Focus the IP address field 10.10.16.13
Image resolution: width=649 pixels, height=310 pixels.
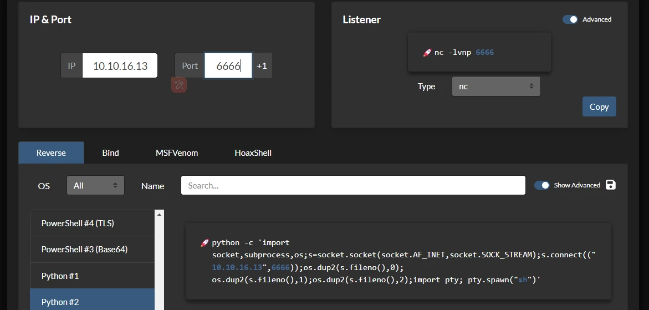coord(120,65)
